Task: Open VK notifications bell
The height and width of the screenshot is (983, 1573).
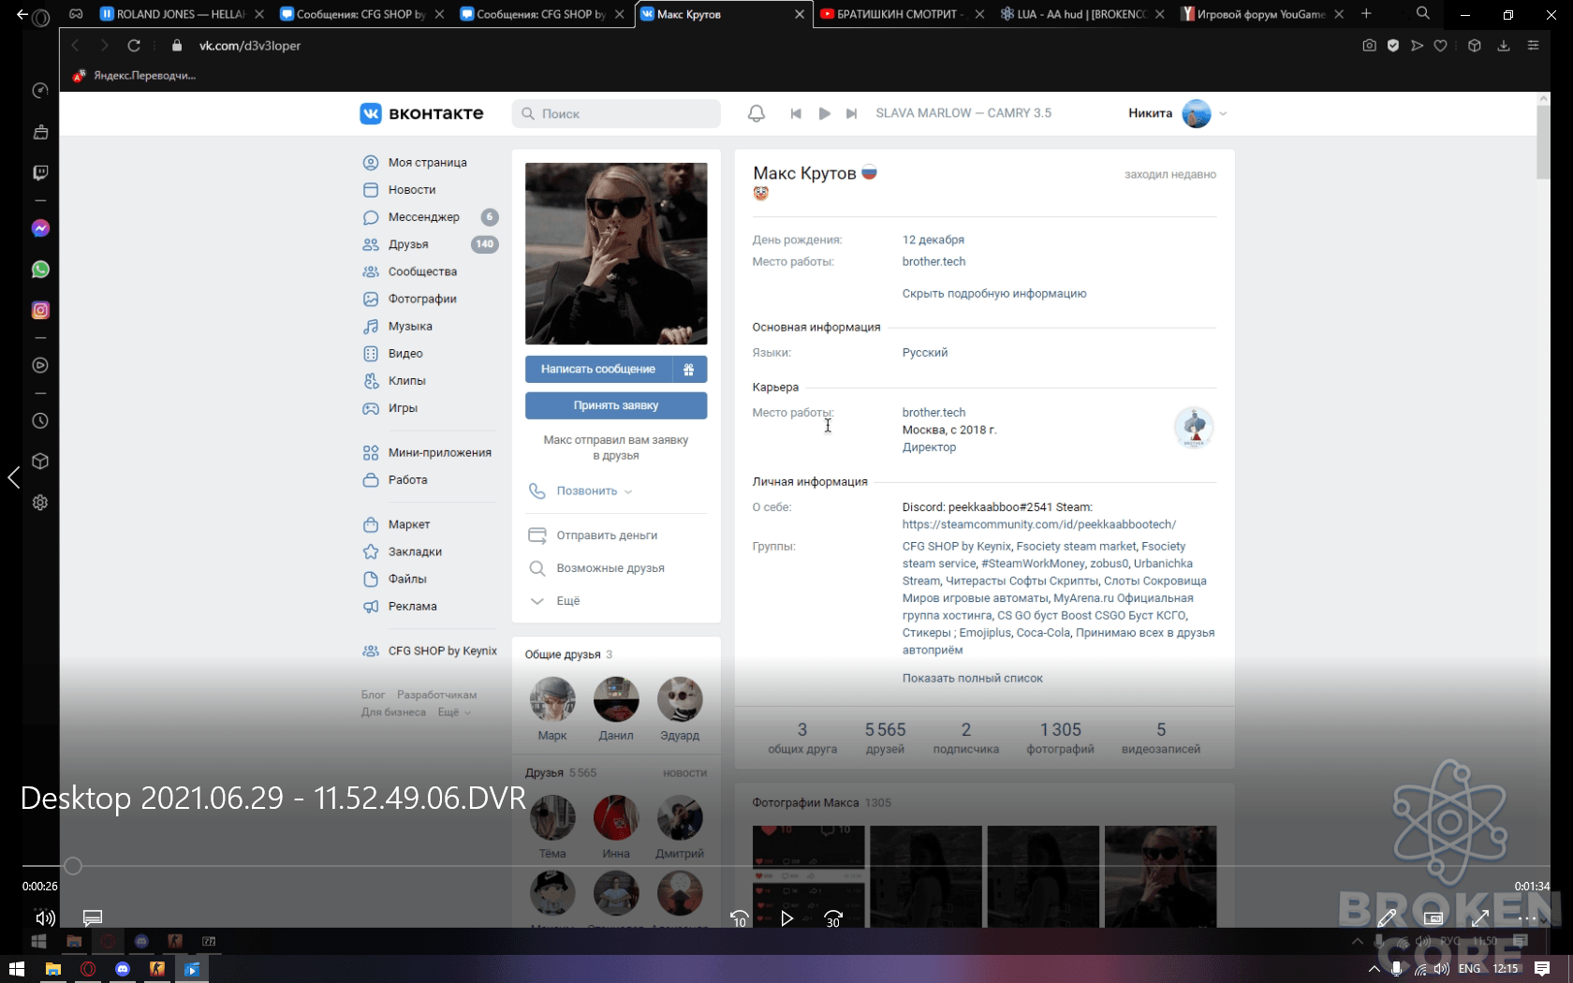Action: (757, 113)
